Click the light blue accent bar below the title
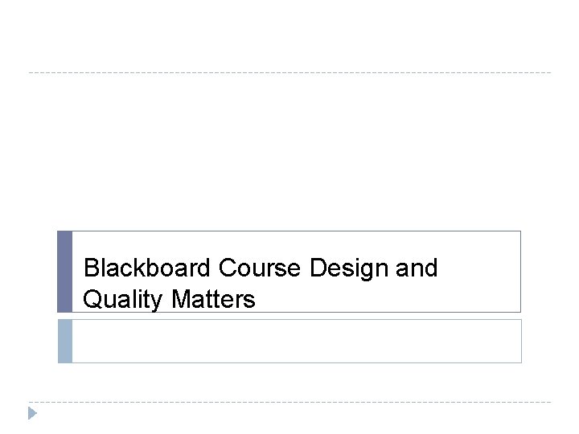The width and height of the screenshot is (579, 434). point(64,341)
